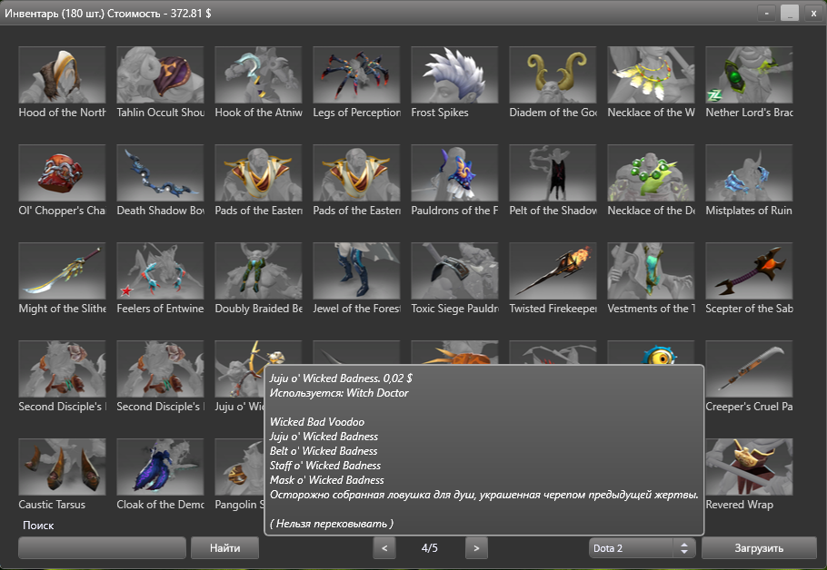Click the Найти search button
Viewport: 827px width, 570px height.
pos(224,548)
